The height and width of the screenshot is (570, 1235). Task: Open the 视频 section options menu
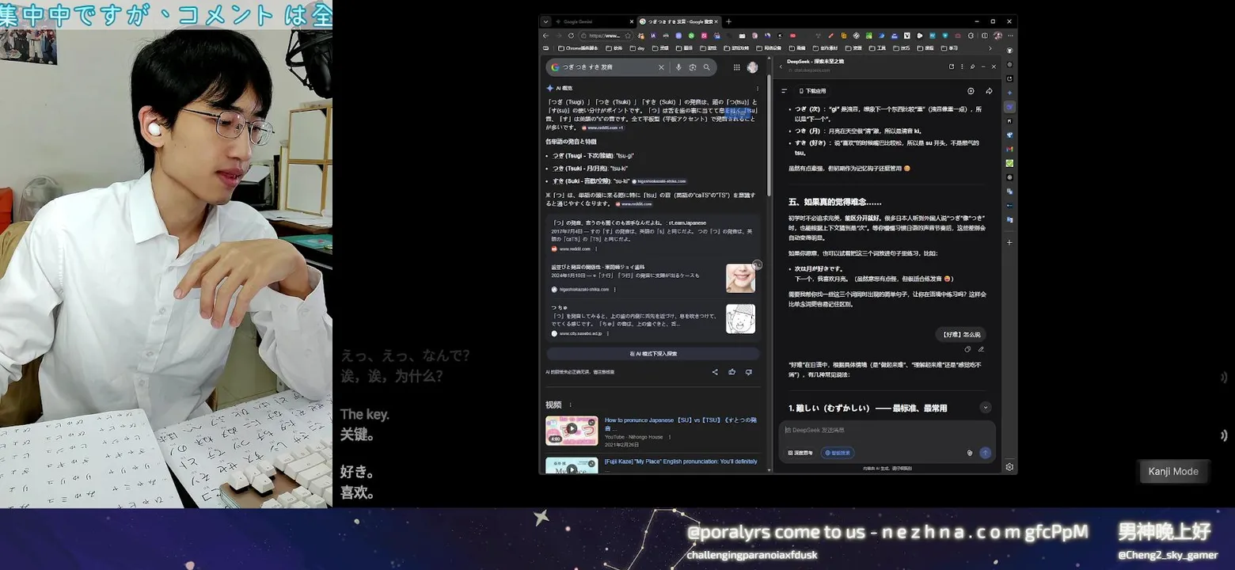pyautogui.click(x=570, y=405)
